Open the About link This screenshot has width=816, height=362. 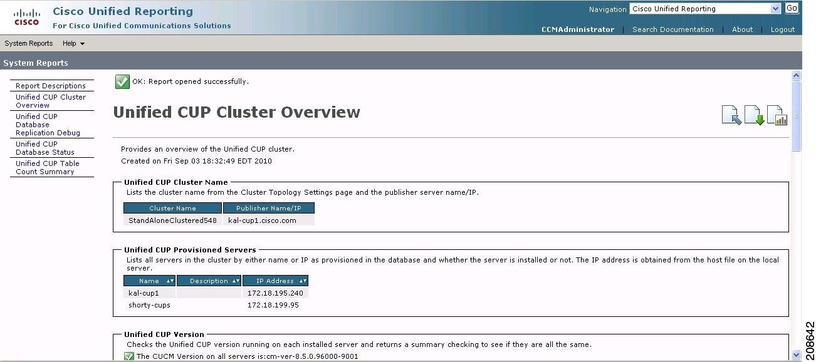tap(742, 29)
